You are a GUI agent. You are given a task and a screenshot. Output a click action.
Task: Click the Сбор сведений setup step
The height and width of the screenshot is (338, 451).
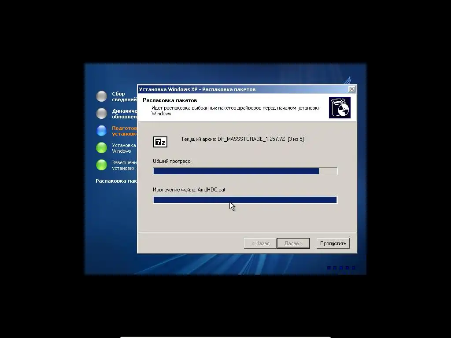point(124,96)
